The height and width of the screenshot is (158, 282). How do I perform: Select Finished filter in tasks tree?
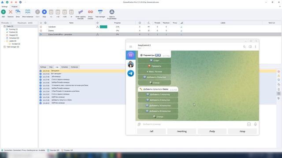tap(13, 32)
